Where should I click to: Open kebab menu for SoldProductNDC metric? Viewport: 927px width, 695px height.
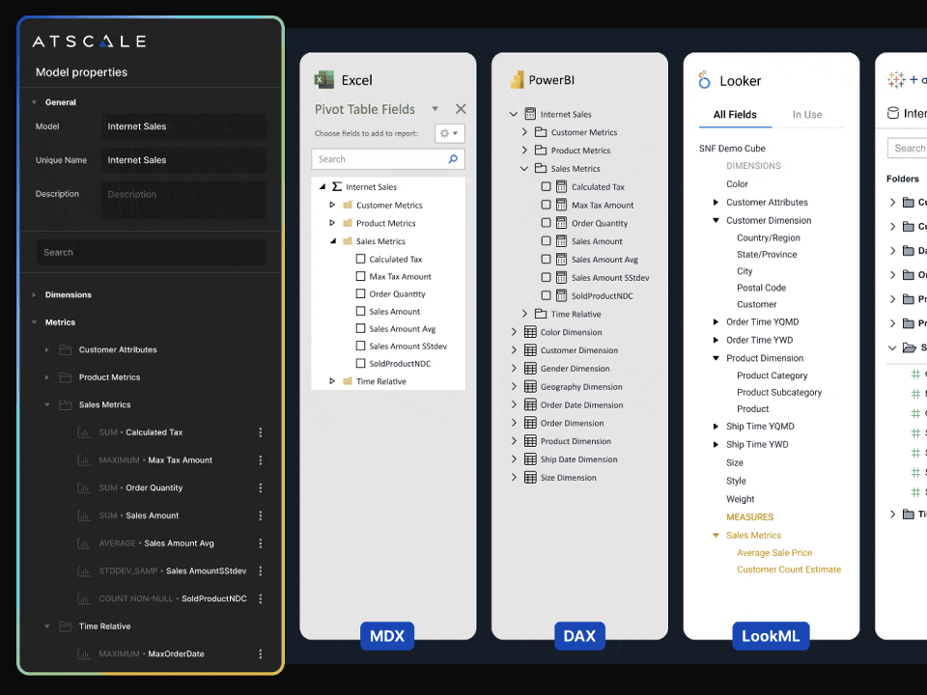(x=260, y=598)
